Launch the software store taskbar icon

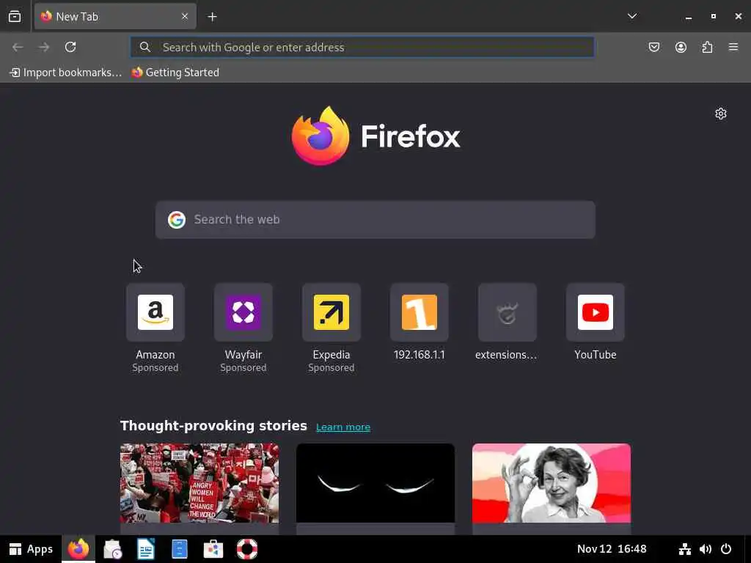point(213,549)
